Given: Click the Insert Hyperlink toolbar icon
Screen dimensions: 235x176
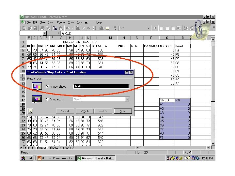Looking at the screenshot, I should pyautogui.click(x=77, y=28).
